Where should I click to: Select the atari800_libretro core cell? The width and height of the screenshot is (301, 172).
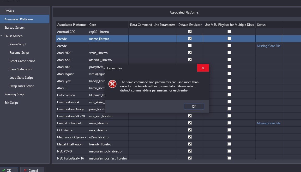(x=108, y=60)
